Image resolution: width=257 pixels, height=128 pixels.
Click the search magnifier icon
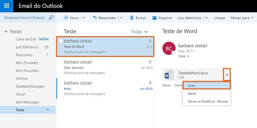51,18
